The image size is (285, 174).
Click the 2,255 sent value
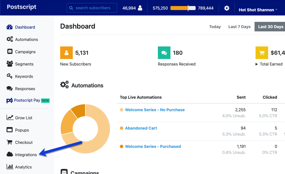[240, 110]
